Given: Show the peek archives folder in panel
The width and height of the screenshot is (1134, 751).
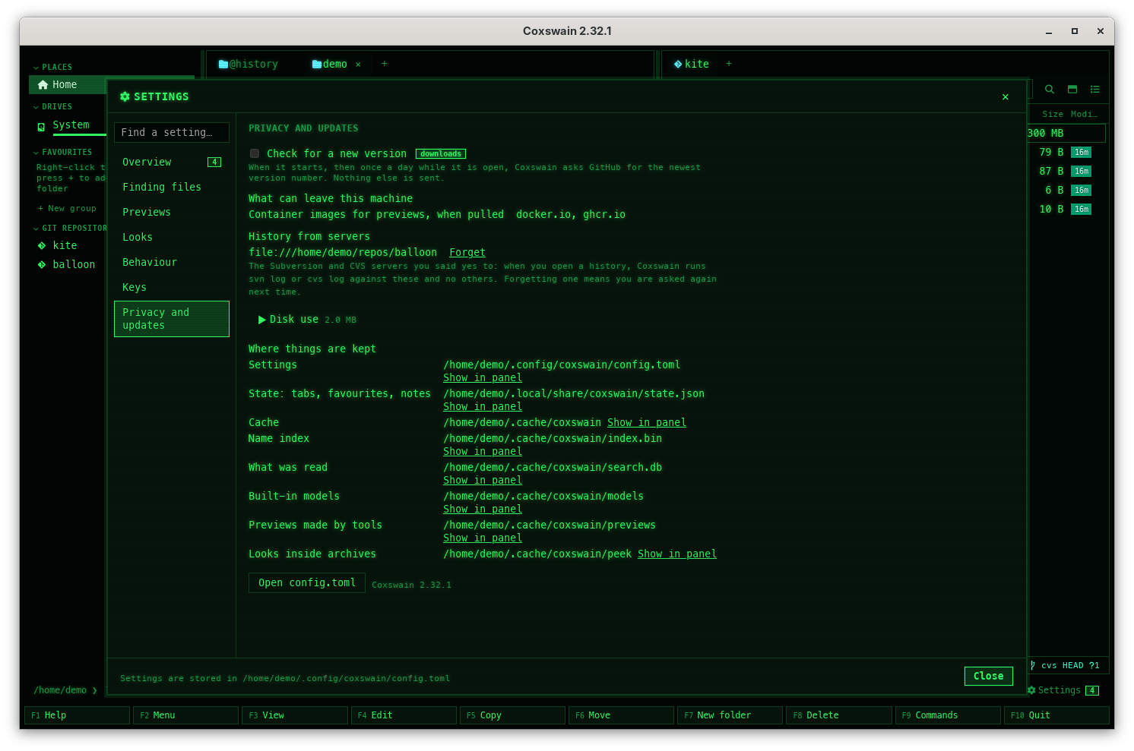Looking at the screenshot, I should [677, 554].
